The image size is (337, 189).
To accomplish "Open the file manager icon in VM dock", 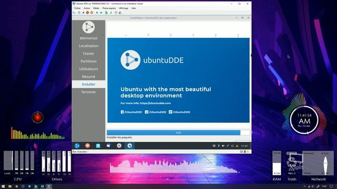I will pyautogui.click(x=108, y=146).
